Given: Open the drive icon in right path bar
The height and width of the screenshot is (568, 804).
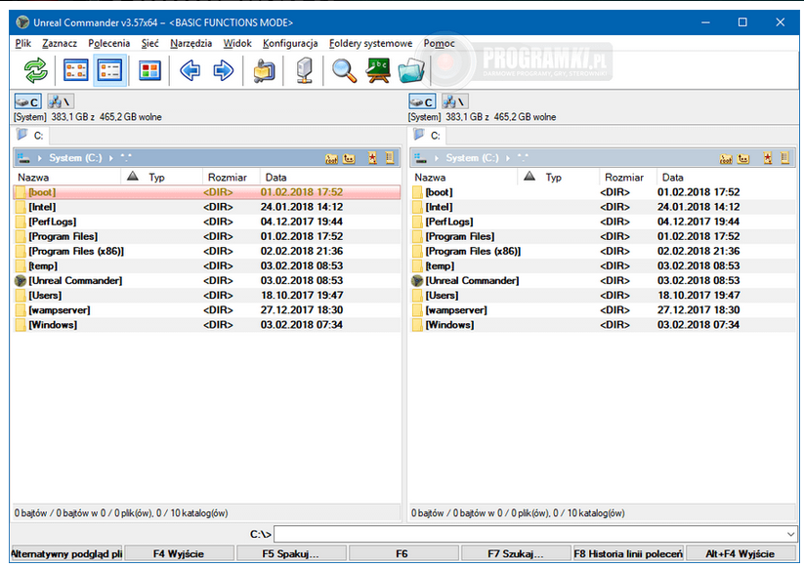Looking at the screenshot, I should point(420,158).
